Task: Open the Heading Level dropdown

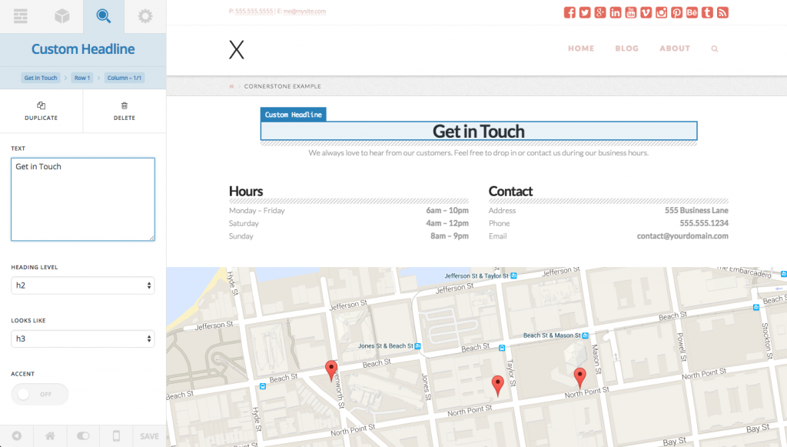Action: 82,285
